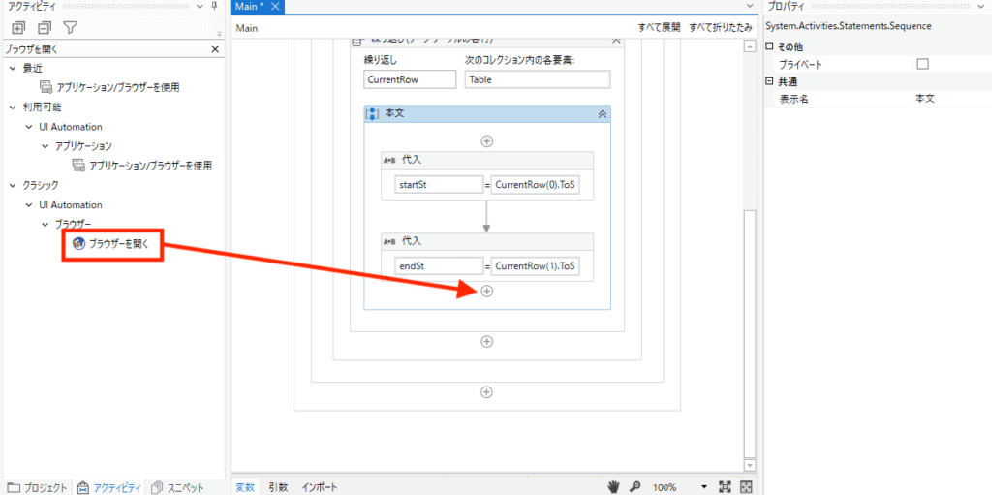Click the CurrentRow(1).ToS value field
The height and width of the screenshot is (495, 992).
pyautogui.click(x=536, y=266)
